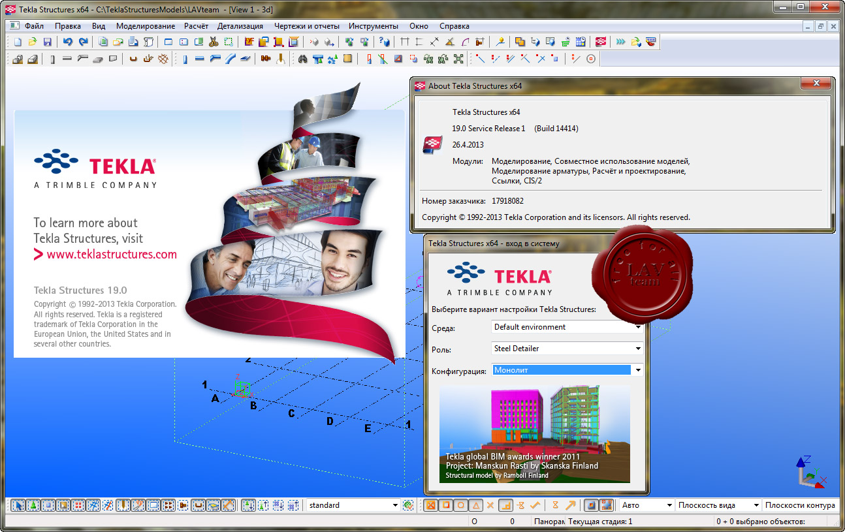The image size is (845, 532).
Task: Select the concrete beam tool
Action: 67,59
